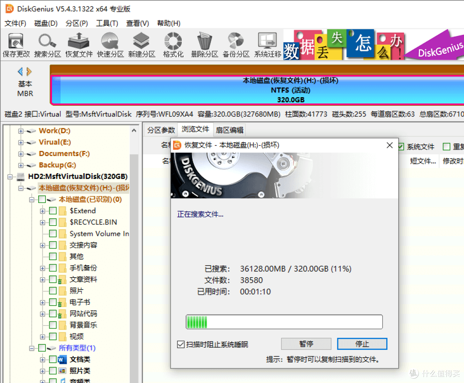
Task: Select the 其他 folder in tree
Action: [76, 257]
